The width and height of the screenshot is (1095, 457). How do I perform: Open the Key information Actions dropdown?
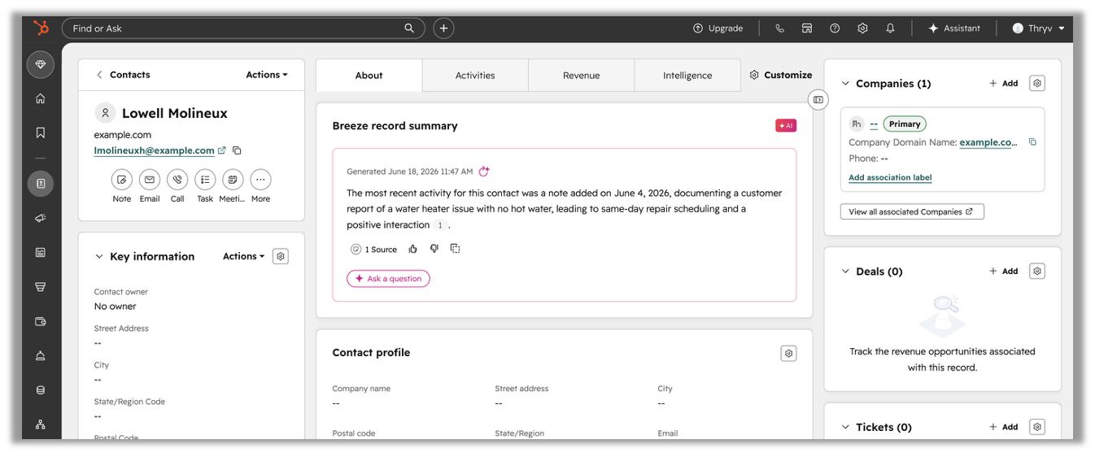tap(244, 256)
